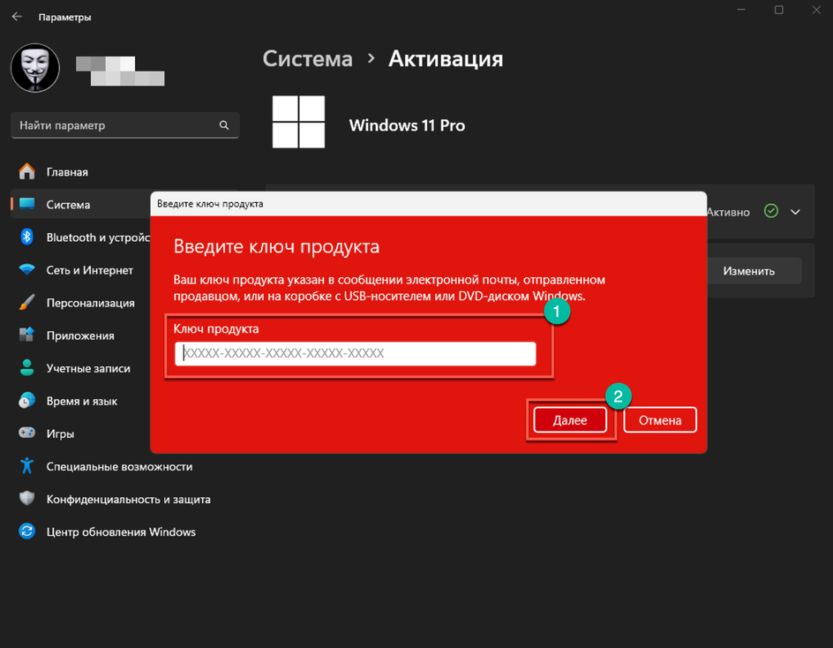Image resolution: width=833 pixels, height=648 pixels.
Task: Click the 'Активация' page heading
Action: point(446,58)
